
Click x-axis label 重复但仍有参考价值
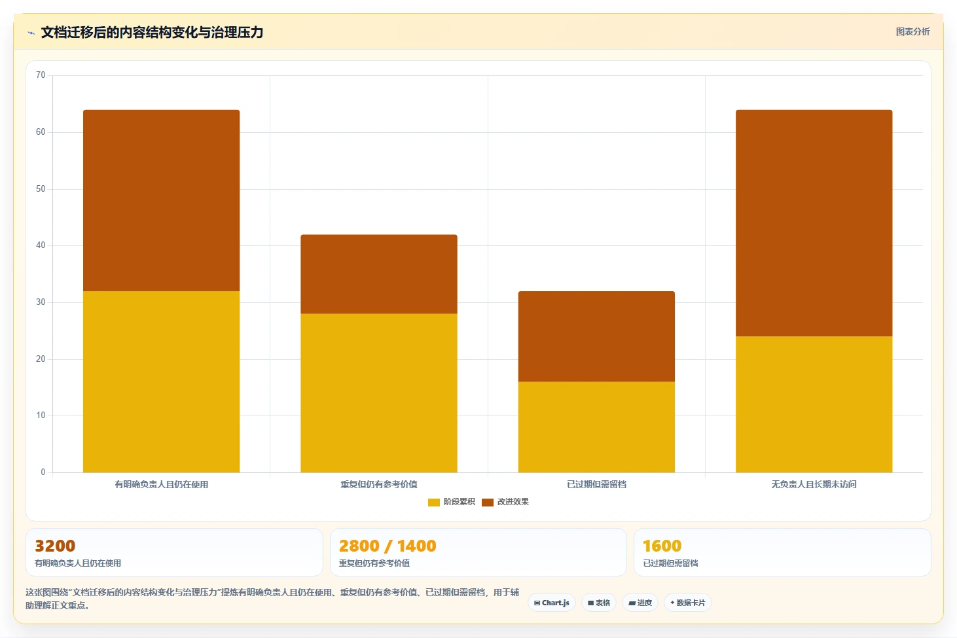(379, 484)
